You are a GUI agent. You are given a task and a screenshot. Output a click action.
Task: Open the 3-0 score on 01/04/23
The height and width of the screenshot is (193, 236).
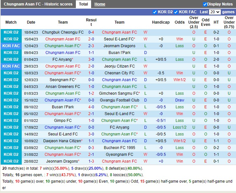pyautogui.click(x=91, y=59)
